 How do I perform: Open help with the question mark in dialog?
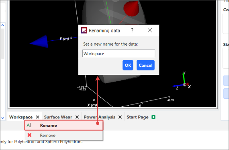tap(132, 30)
